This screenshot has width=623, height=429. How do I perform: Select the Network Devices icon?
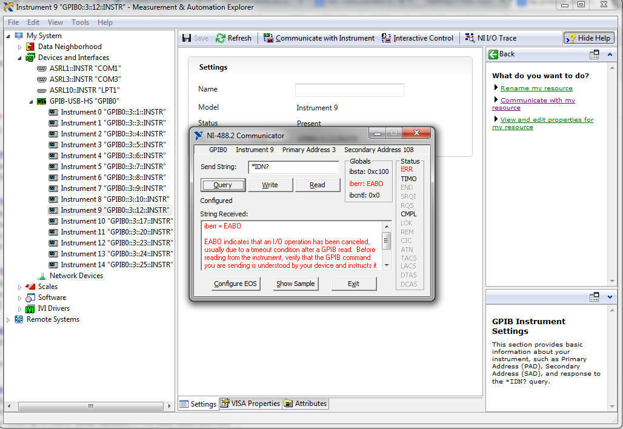click(42, 276)
